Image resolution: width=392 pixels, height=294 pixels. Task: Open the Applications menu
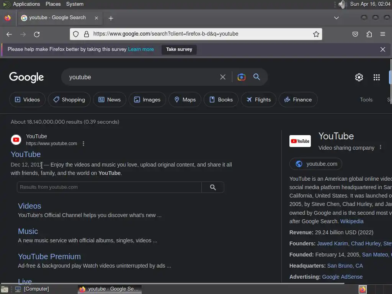click(26, 4)
